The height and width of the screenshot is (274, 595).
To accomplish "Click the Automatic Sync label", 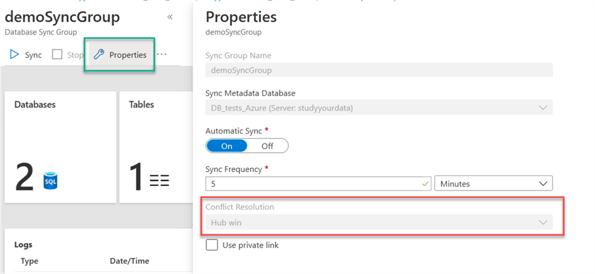I will [x=234, y=131].
